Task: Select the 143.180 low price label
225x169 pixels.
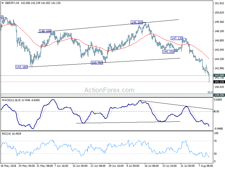Action: (22, 67)
